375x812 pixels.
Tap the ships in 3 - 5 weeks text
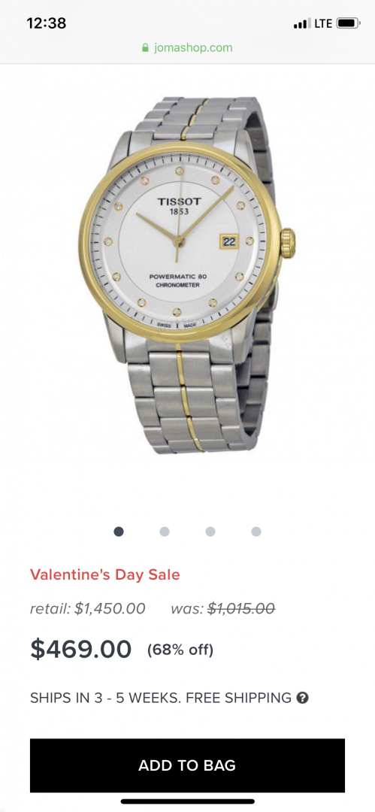104,698
